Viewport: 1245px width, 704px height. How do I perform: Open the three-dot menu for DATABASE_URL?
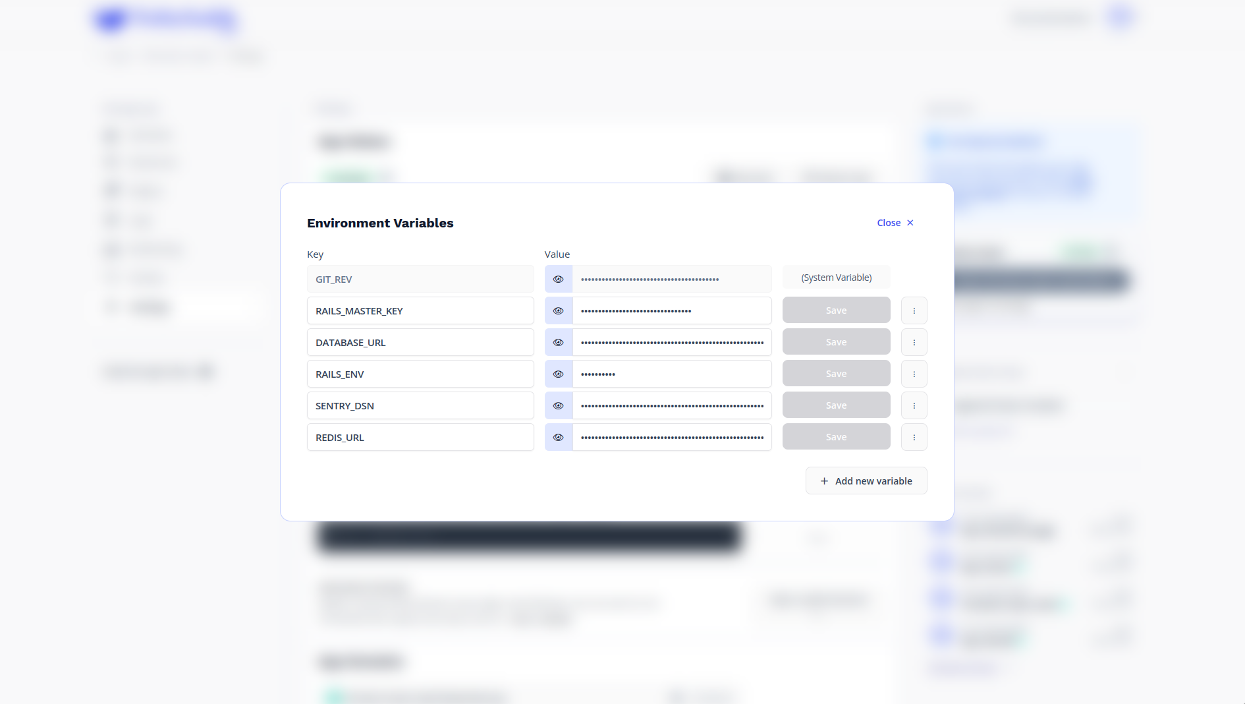coord(914,342)
